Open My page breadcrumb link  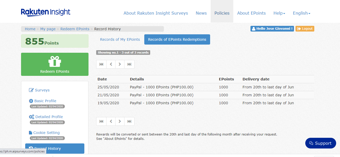click(x=48, y=29)
